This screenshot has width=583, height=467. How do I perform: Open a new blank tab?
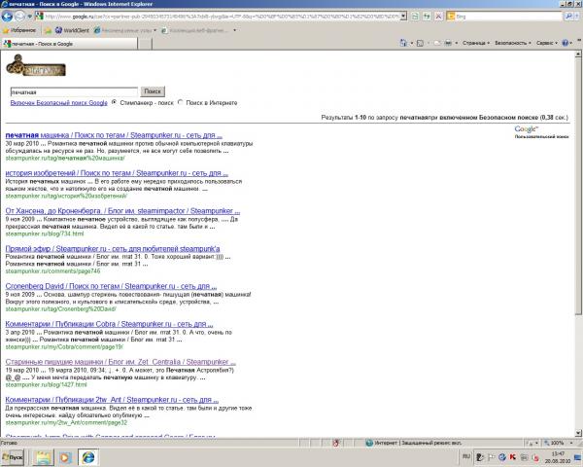145,44
